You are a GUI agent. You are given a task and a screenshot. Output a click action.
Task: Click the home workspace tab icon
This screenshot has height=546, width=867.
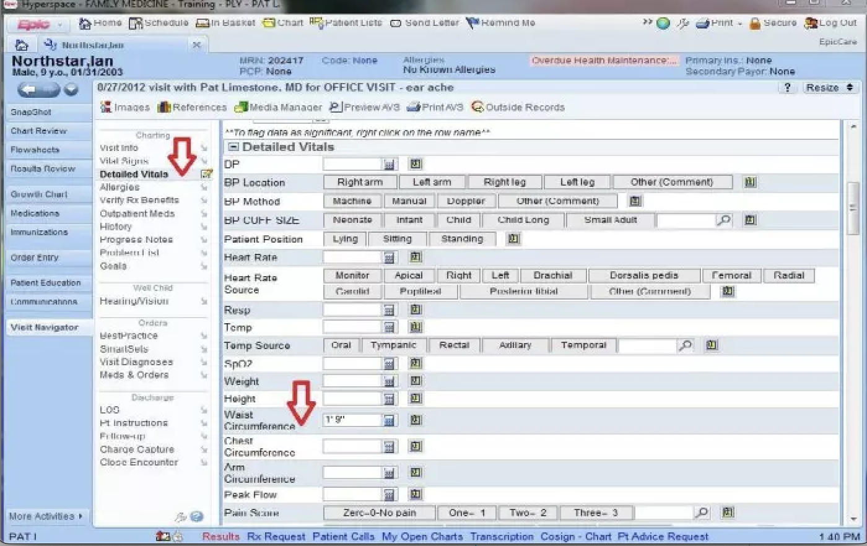21,45
